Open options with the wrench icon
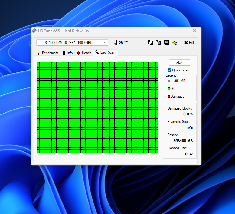The height and width of the screenshot is (214, 235). pos(175,43)
